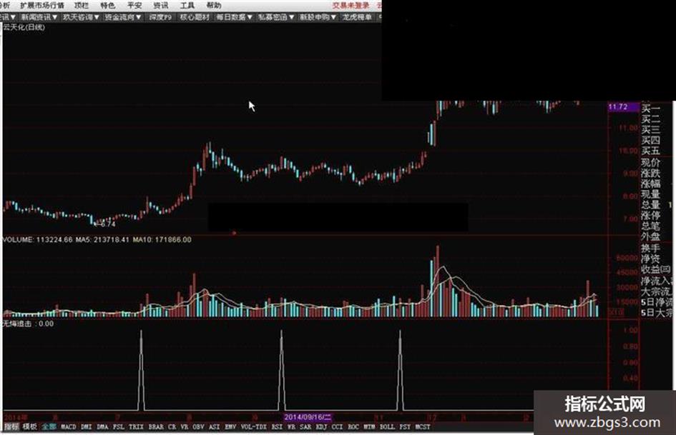Click the 买五 row in quote panel
676x435 pixels.
coord(650,151)
